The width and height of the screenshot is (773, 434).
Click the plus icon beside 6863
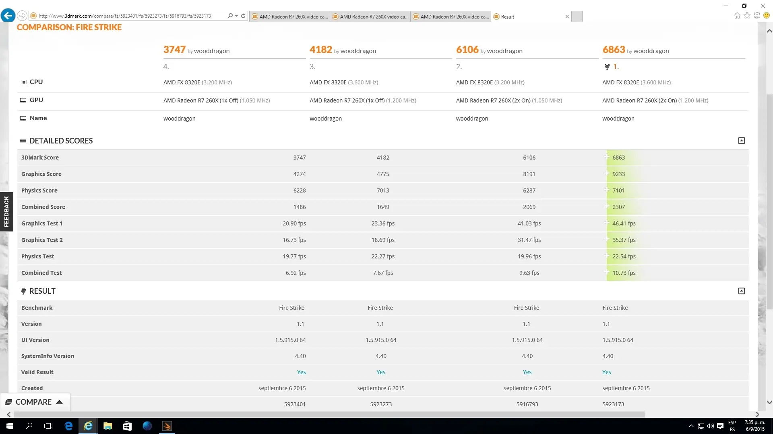607,157
